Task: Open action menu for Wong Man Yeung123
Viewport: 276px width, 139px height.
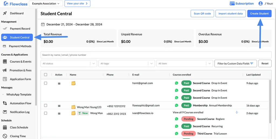Action: [x=59, y=106]
